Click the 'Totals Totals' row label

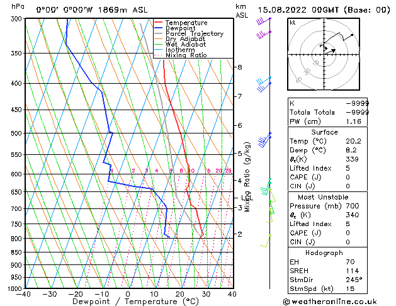point(312,112)
